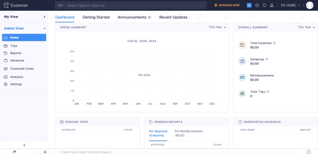Click the Reports folder icon in sidebar
This screenshot has width=318, height=154.
pyautogui.click(x=6, y=53)
